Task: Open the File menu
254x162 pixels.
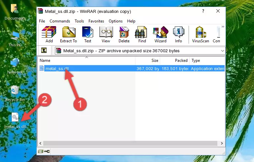Action: click(42, 21)
